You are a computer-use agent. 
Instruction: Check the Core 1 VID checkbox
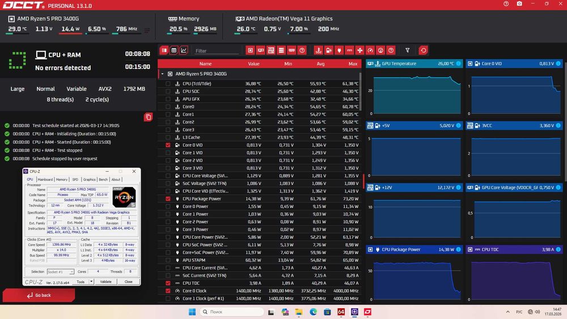168,153
